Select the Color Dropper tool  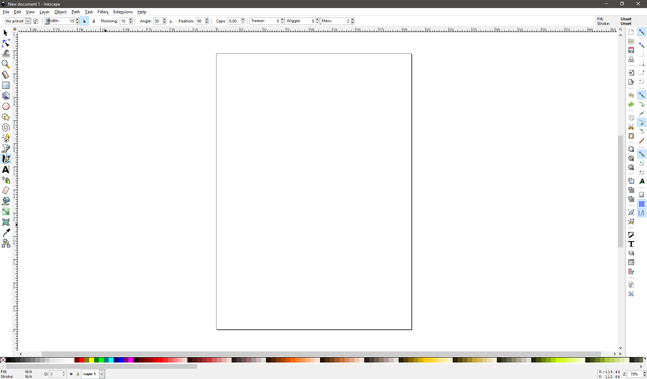[x=6, y=233]
